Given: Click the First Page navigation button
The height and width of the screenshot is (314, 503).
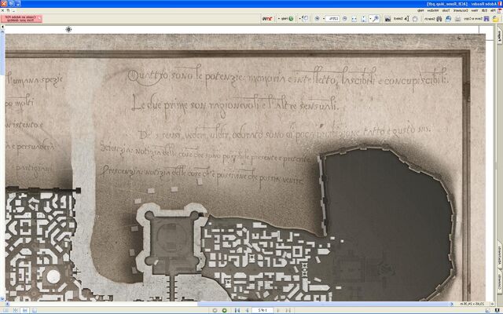Looking at the screenshot, I should (x=288, y=310).
